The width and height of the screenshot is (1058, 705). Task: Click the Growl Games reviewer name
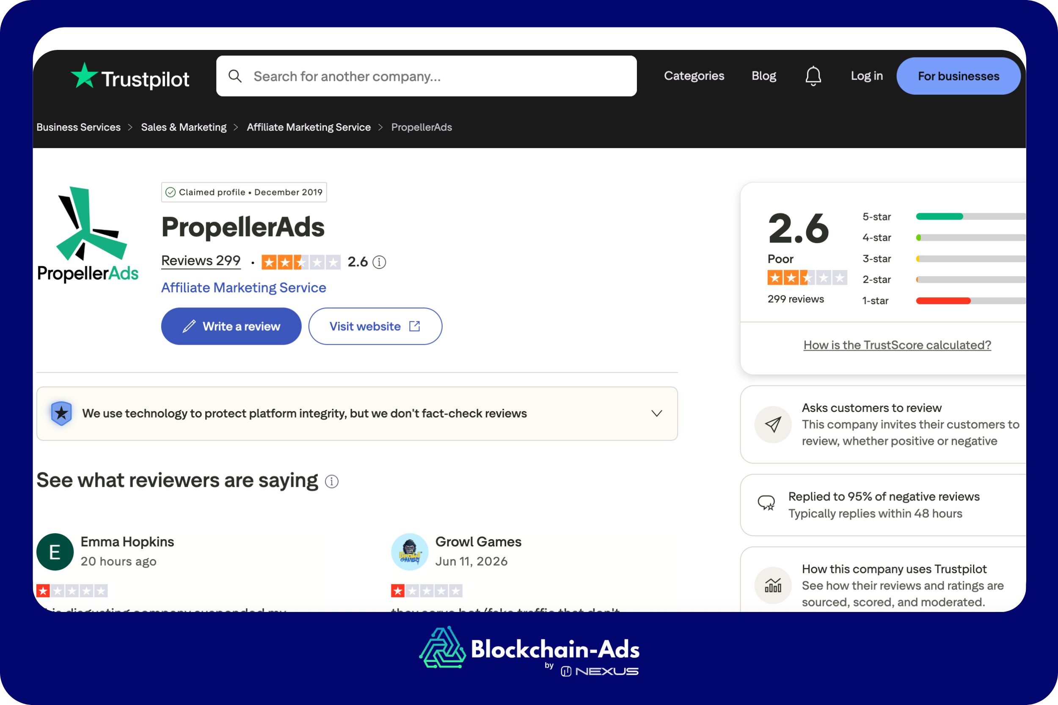(x=478, y=542)
